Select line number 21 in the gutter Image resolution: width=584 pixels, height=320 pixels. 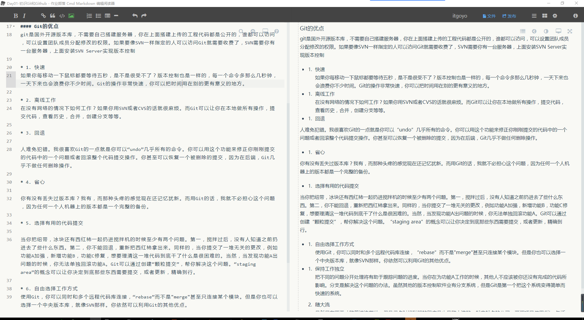9,76
